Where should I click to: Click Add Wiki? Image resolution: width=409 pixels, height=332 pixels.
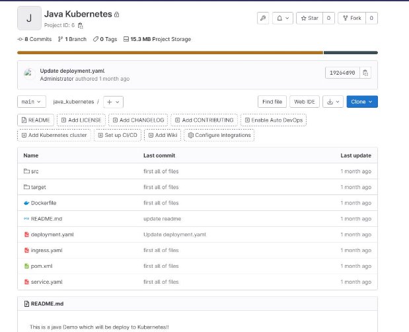tap(163, 135)
